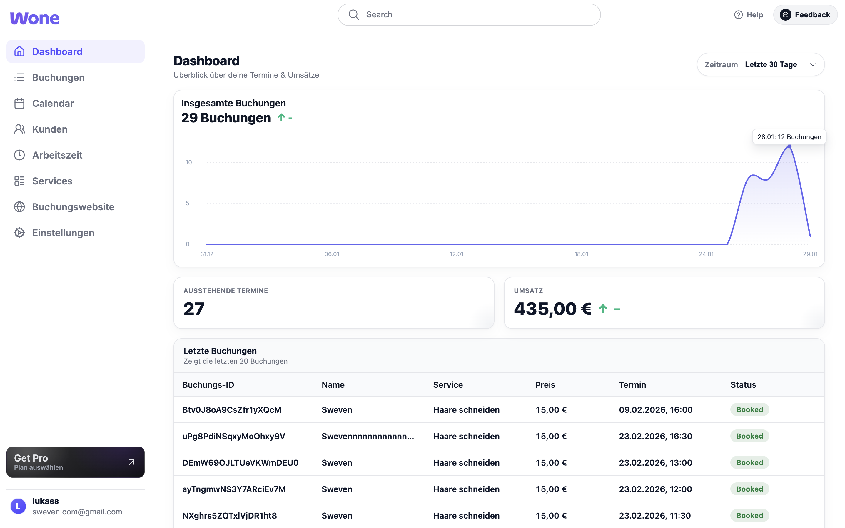Select the Arbeitszeit clock icon

coord(19,155)
